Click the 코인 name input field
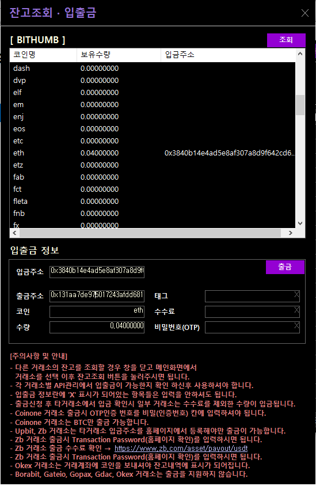This screenshot has height=486, width=316. coord(97,311)
